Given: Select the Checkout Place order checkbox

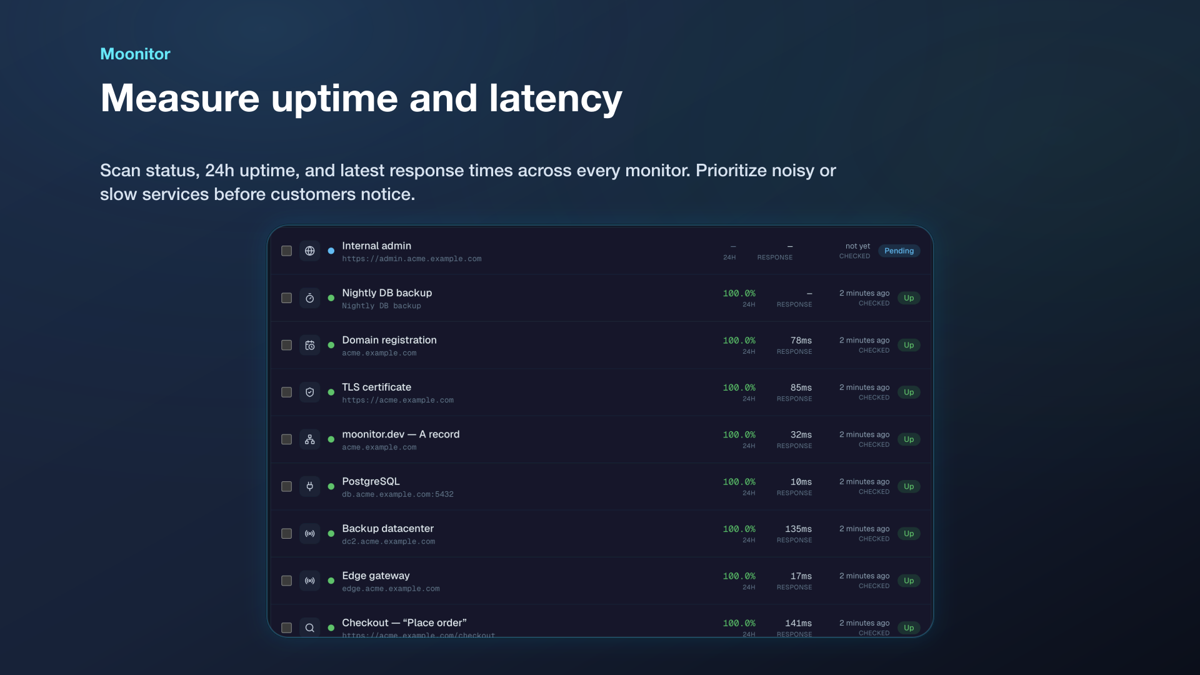Looking at the screenshot, I should coord(286,627).
